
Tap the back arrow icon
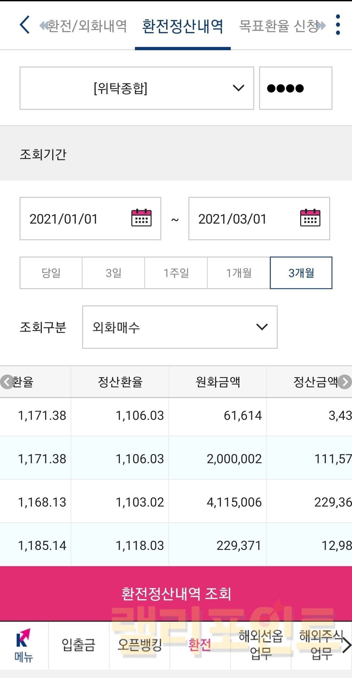(x=25, y=25)
